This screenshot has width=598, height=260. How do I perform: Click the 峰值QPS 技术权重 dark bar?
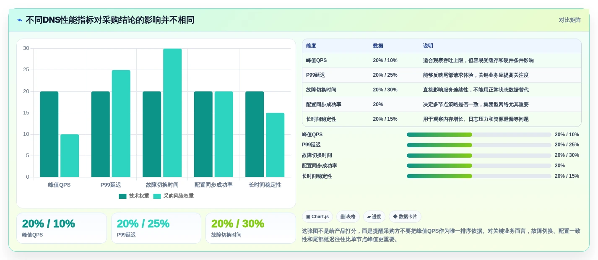pos(49,134)
